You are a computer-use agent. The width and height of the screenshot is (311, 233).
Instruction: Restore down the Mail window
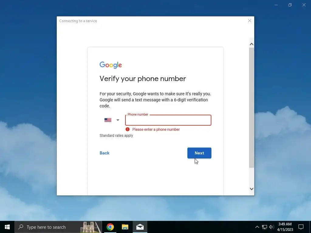290,5
